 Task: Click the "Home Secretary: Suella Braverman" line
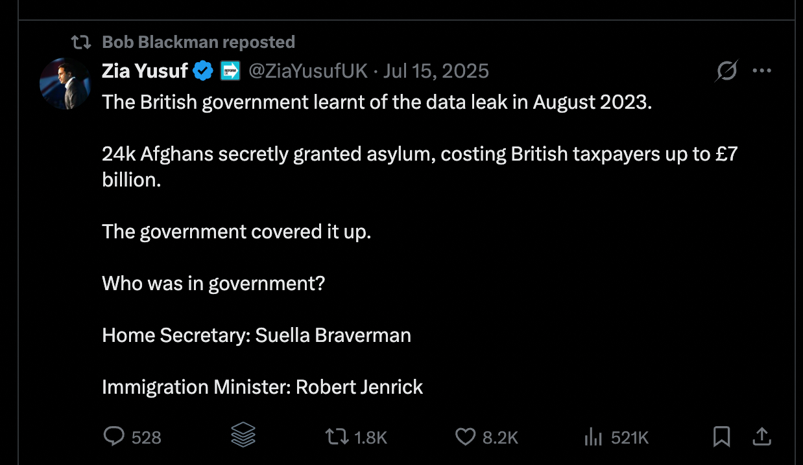[x=256, y=335]
